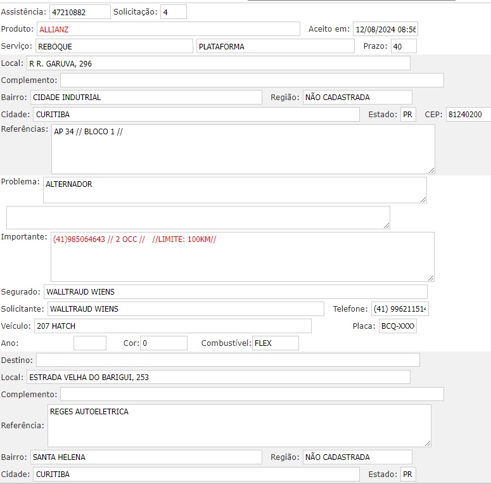Click the Solicitante field WALLTRAUD WIENS
This screenshot has height=484, width=491.
pos(186,309)
